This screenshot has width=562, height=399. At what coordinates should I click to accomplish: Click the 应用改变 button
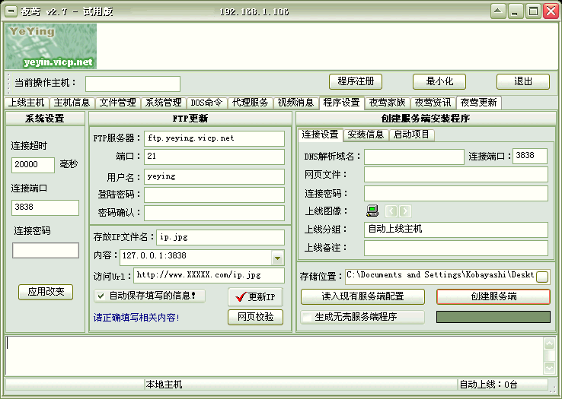pyautogui.click(x=46, y=292)
